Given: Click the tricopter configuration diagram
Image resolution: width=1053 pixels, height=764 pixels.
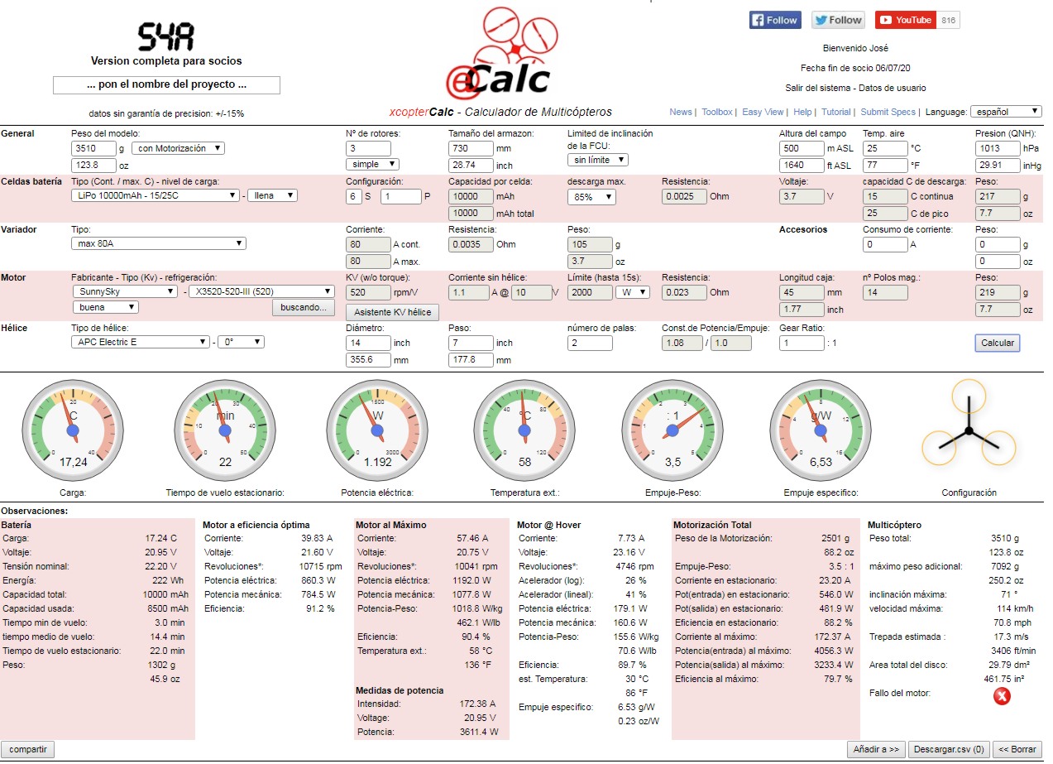Looking at the screenshot, I should click(968, 431).
